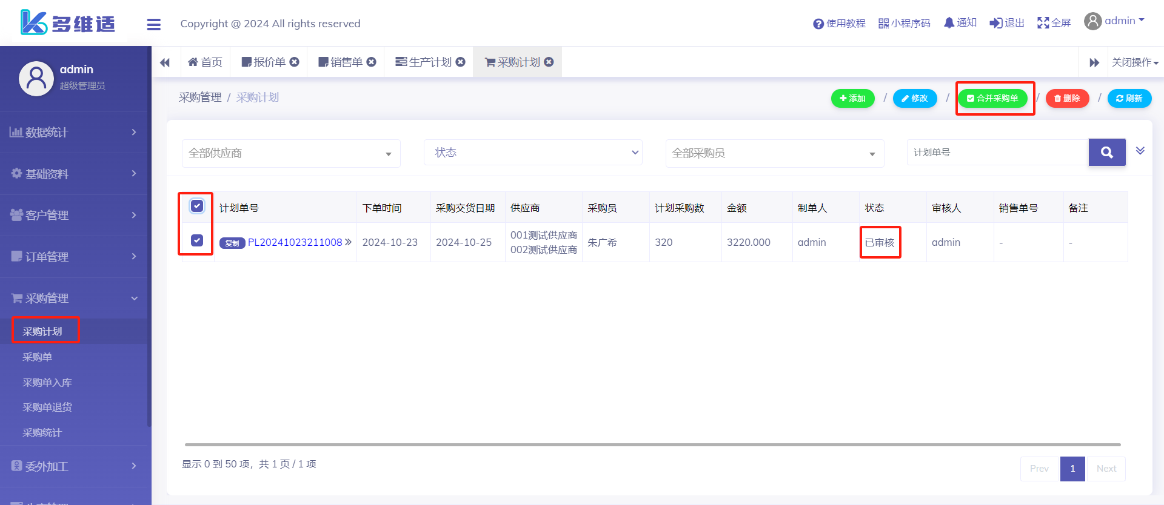Close the 报价单 tab with its X icon
This screenshot has width=1164, height=505.
(295, 62)
